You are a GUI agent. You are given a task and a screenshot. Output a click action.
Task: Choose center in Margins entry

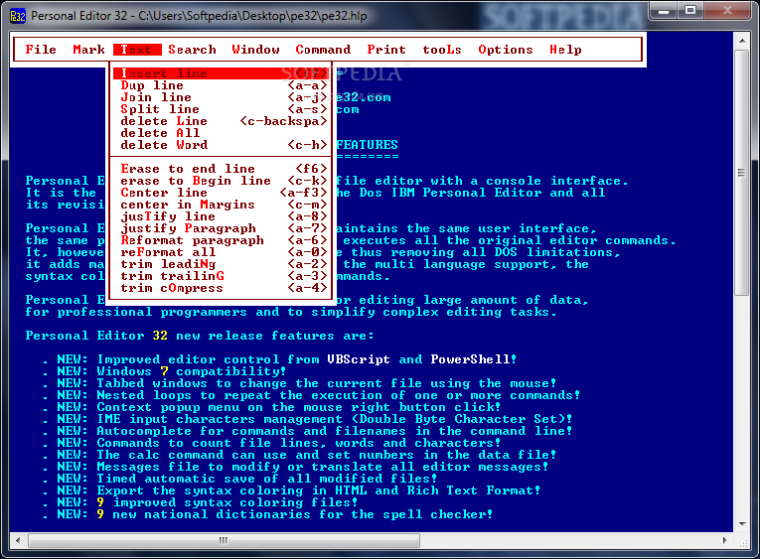[221, 205]
